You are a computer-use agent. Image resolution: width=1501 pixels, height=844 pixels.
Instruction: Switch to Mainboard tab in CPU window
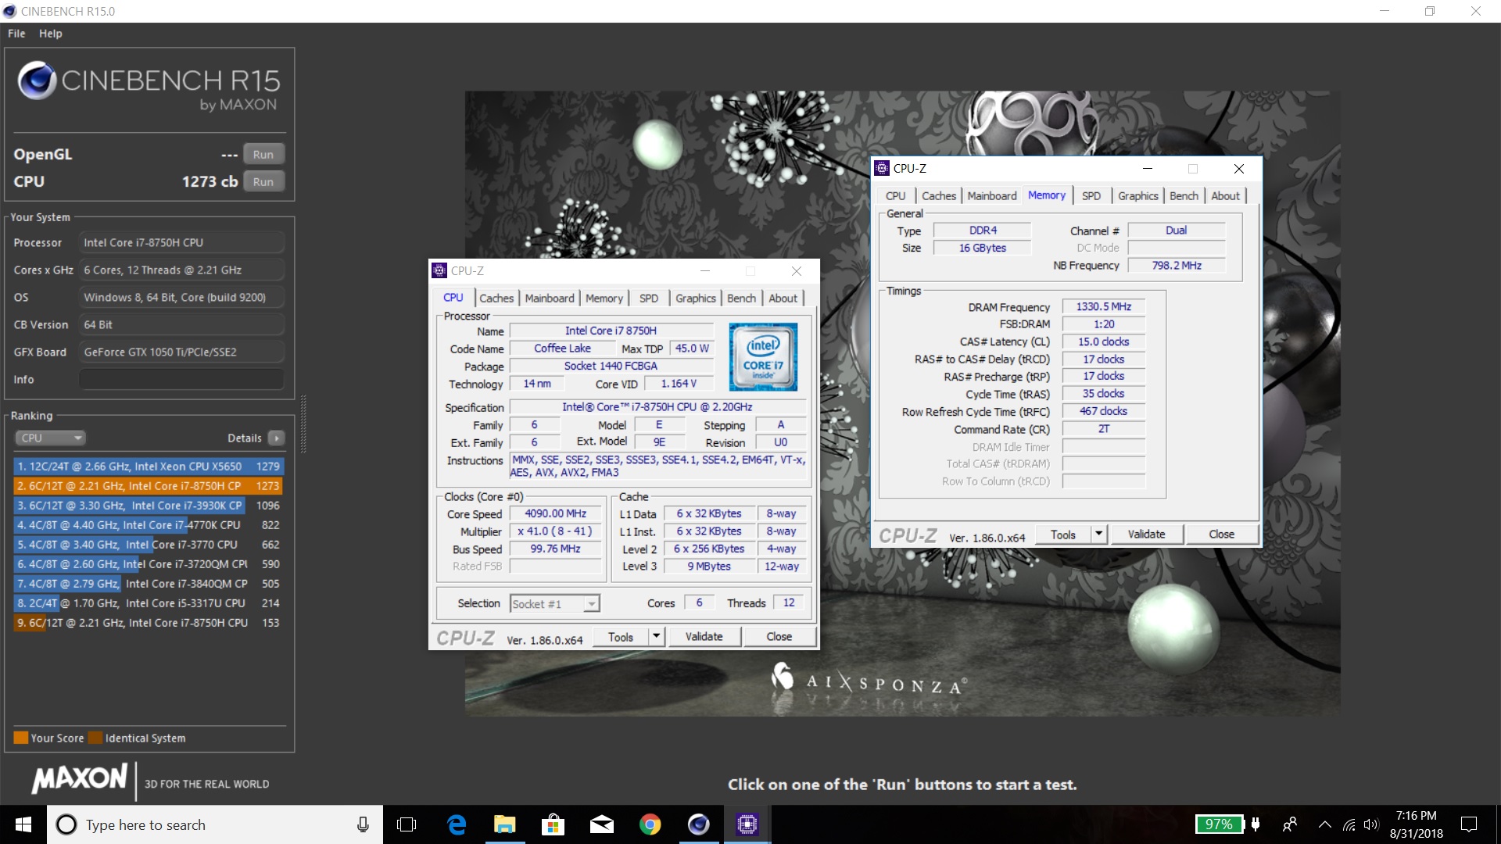coord(550,298)
